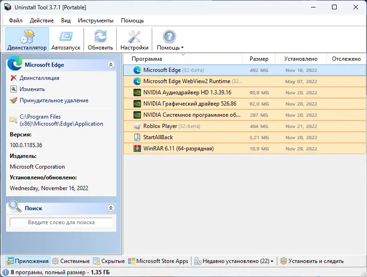The image size is (367, 277).
Task: Select the Roblox Player row
Action: 245,127
